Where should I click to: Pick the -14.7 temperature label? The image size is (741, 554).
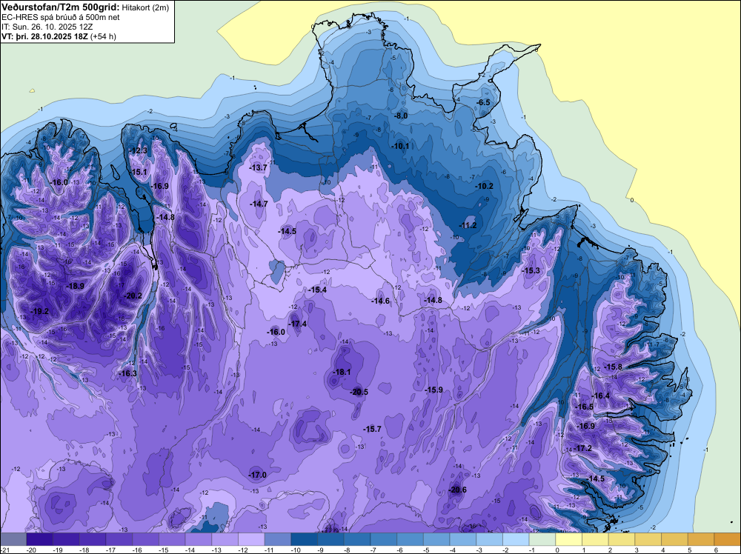[x=259, y=204]
